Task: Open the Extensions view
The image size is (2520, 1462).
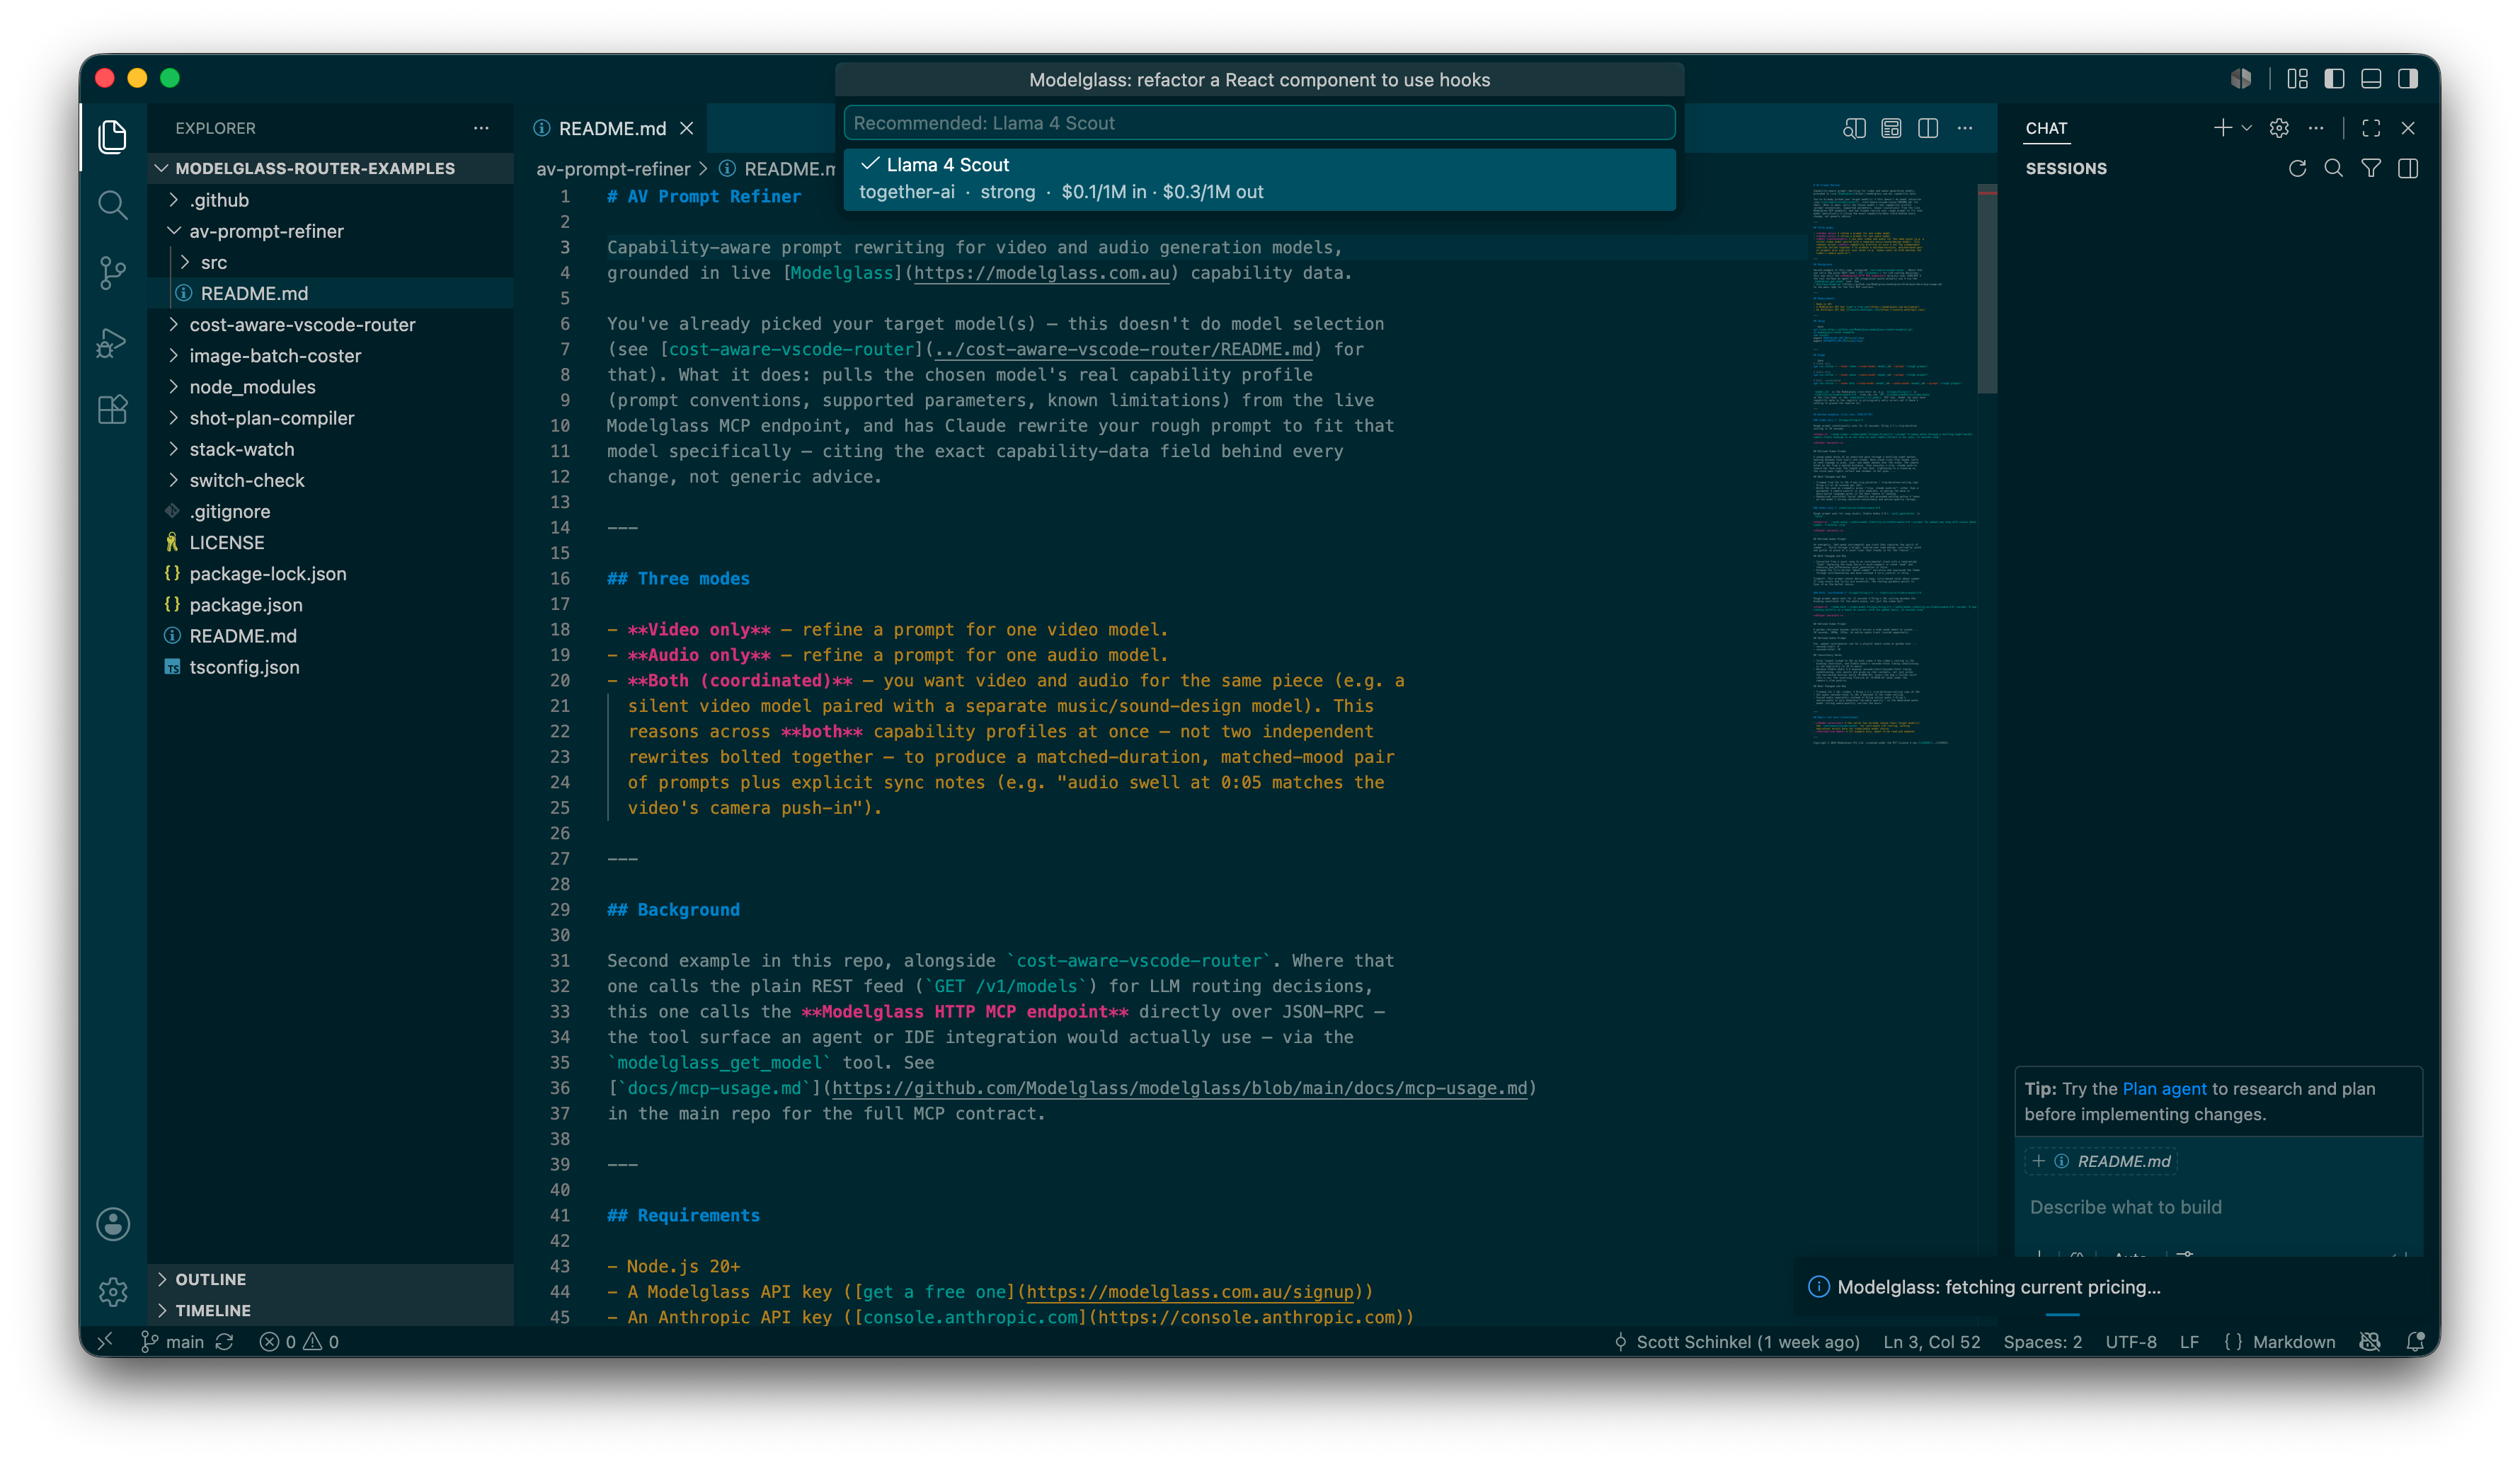Action: [x=113, y=410]
